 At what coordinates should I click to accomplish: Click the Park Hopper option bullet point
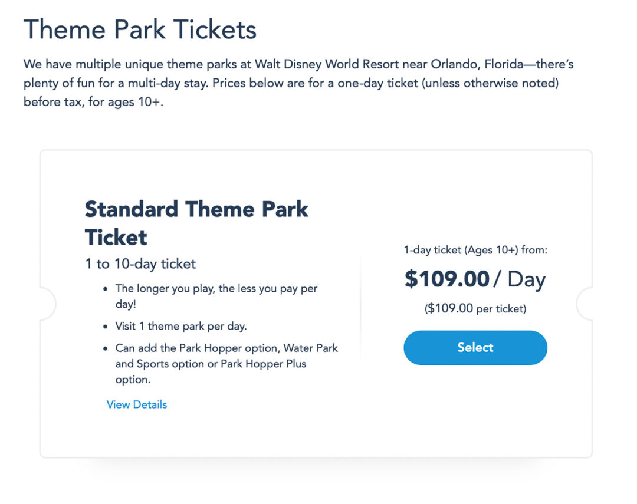coord(226,348)
